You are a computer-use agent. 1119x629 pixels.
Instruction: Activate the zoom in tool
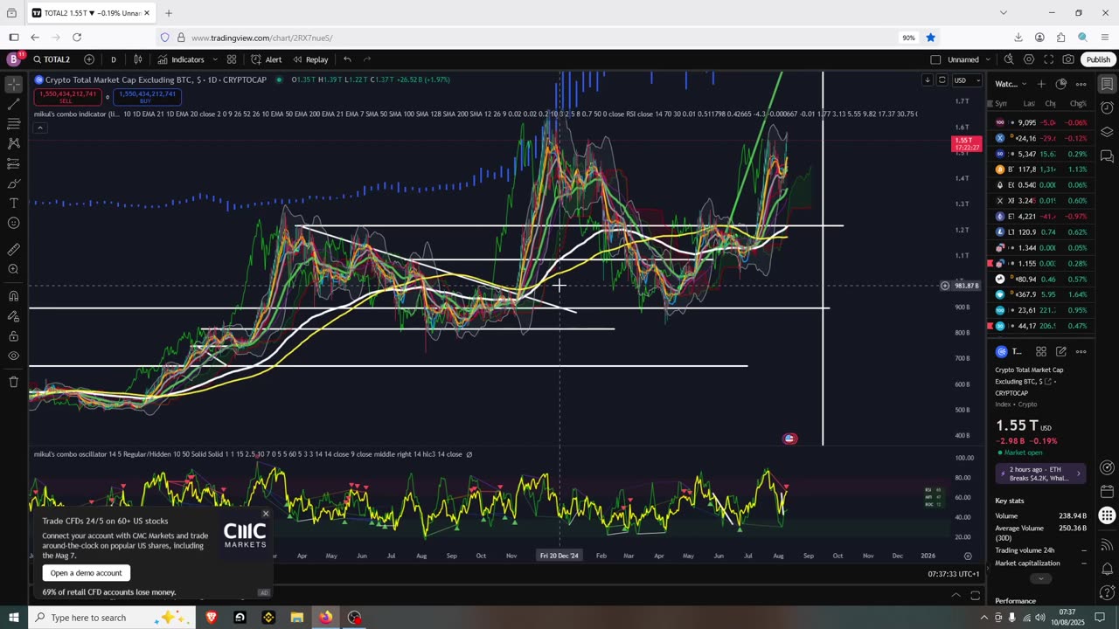pos(13,269)
